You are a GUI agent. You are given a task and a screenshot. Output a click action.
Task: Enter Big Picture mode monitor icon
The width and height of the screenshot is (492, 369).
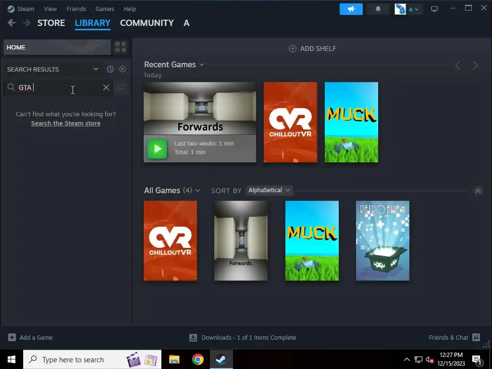(434, 9)
